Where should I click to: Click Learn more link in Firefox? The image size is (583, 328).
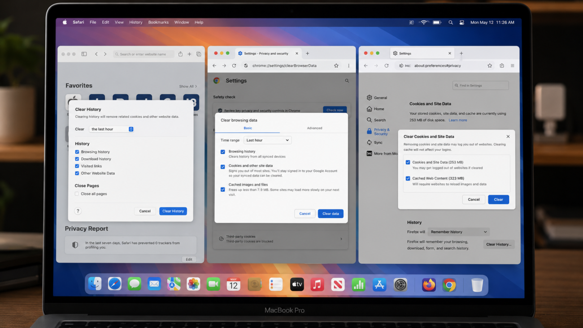coord(458,120)
